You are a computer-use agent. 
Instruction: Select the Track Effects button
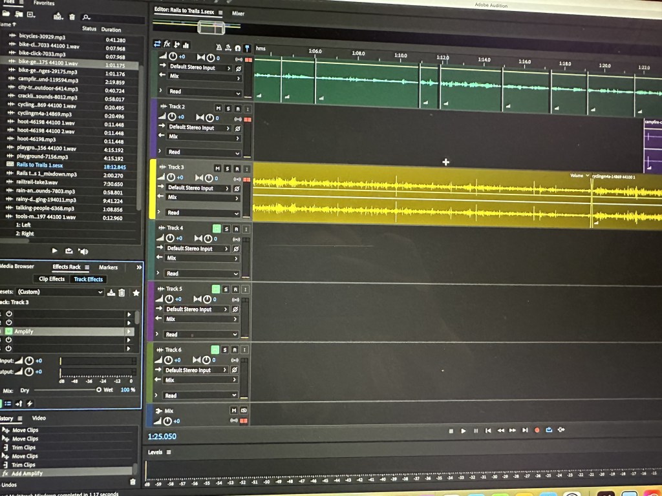89,279
